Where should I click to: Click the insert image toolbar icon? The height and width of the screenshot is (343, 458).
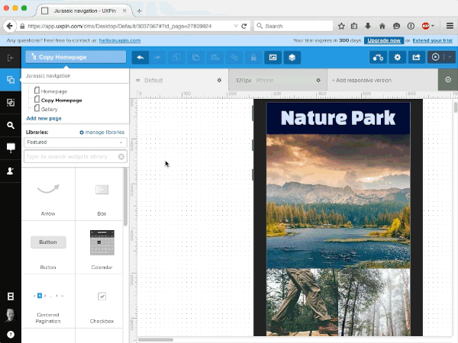[273, 57]
